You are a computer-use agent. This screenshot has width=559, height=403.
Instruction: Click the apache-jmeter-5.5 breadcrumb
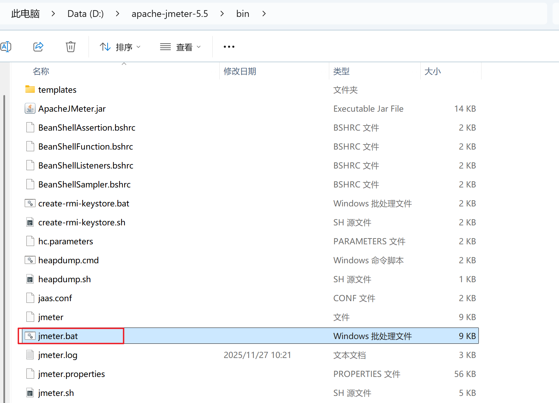pyautogui.click(x=170, y=14)
